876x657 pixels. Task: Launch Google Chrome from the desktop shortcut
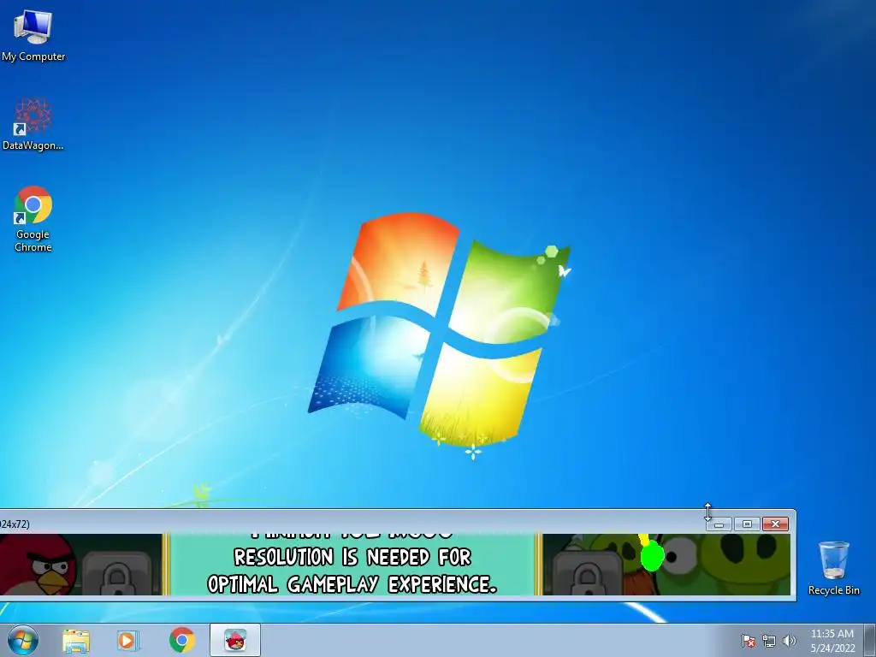(33, 218)
